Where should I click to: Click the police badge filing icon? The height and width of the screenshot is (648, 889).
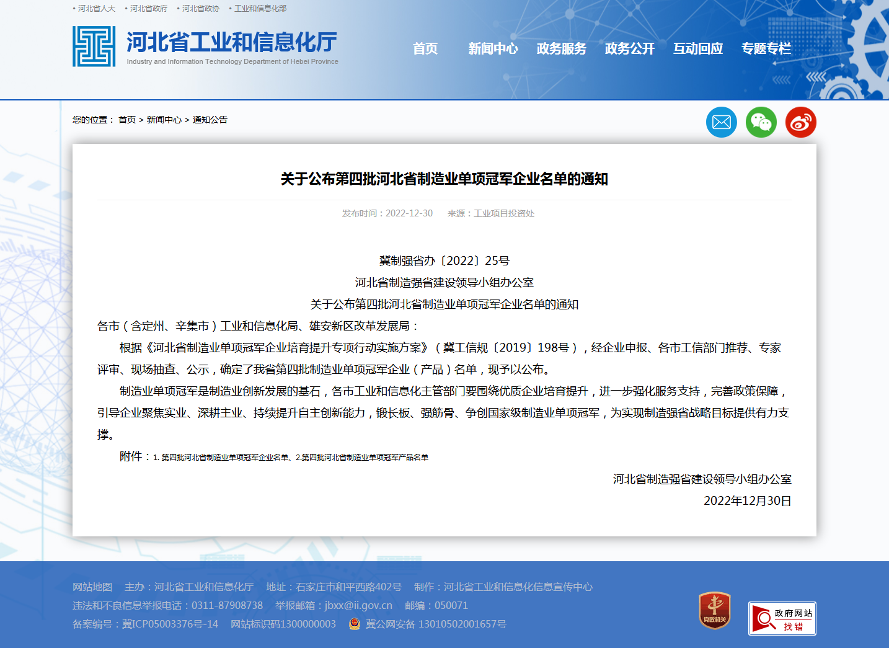(x=355, y=624)
